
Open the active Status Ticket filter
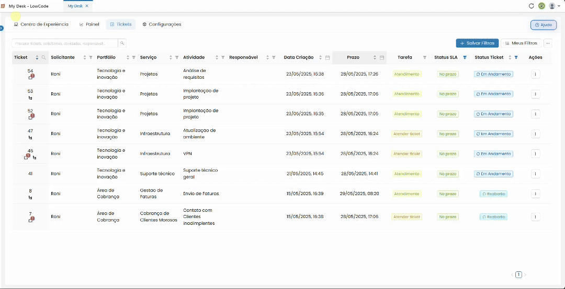point(516,57)
